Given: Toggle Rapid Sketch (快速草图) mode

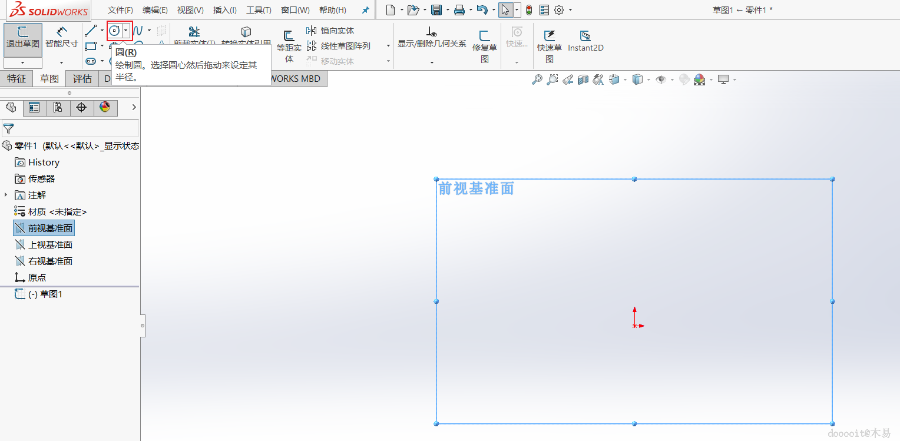Looking at the screenshot, I should 550,46.
